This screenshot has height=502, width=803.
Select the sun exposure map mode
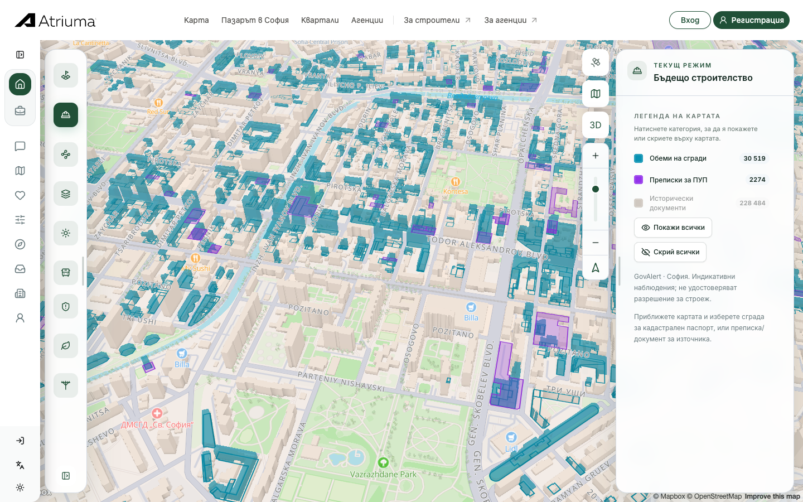pos(66,233)
